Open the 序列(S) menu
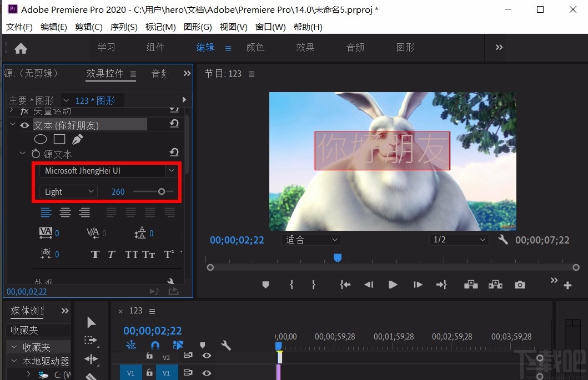 (x=124, y=27)
